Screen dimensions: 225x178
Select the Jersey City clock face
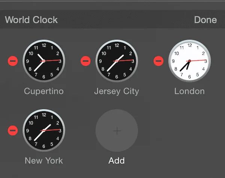click(x=117, y=61)
